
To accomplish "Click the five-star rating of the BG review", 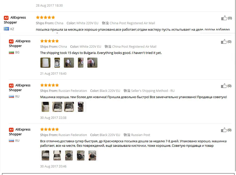I will (x=49, y=41).
